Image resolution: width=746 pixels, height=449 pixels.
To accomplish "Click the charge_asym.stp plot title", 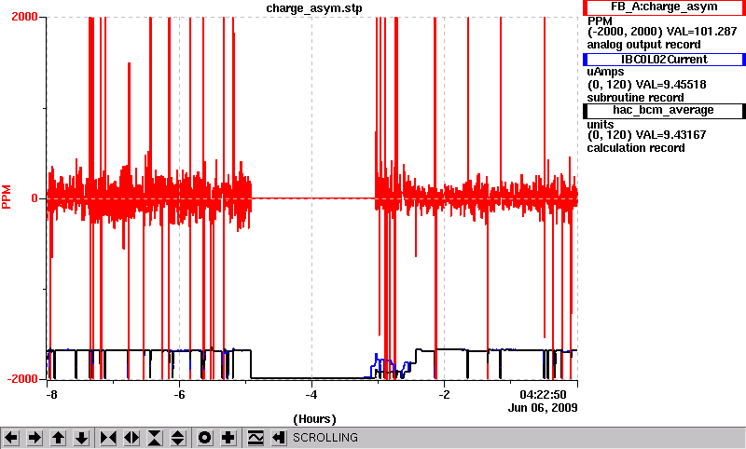I will point(314,8).
